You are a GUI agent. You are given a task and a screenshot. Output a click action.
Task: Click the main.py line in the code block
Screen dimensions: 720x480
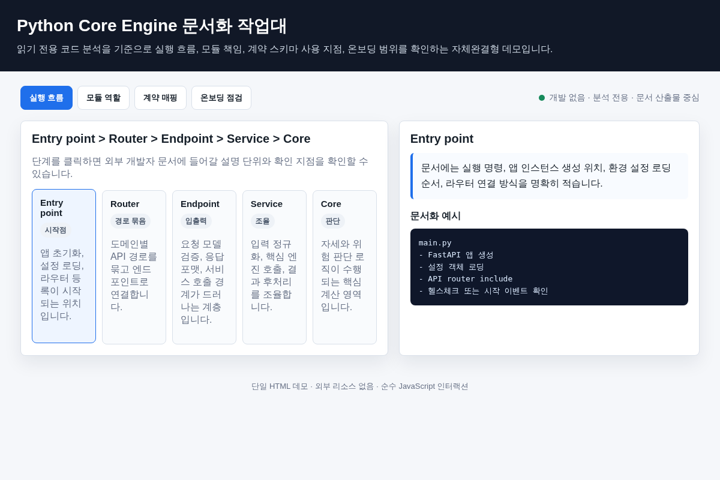tap(435, 243)
